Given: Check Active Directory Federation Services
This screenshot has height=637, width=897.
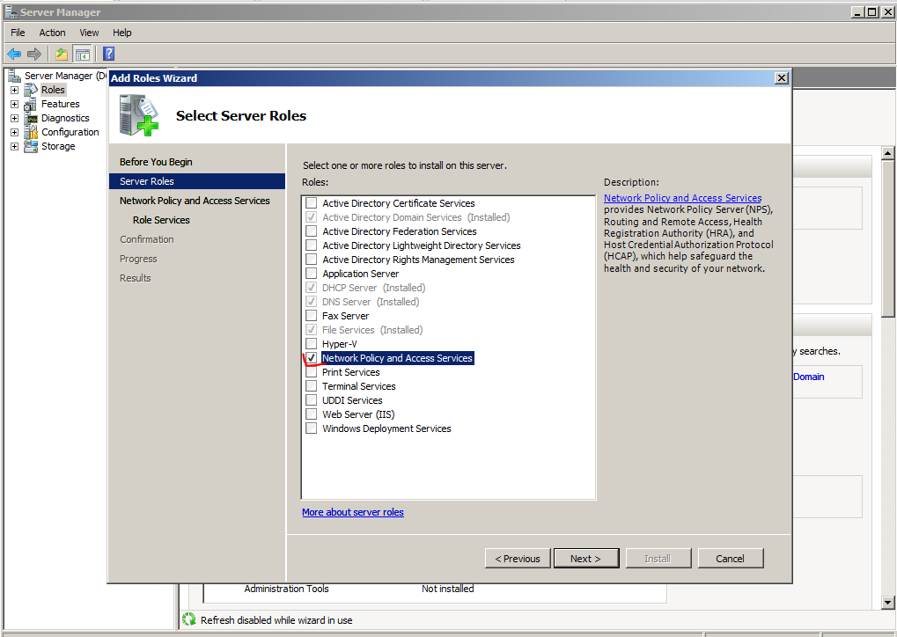Looking at the screenshot, I should [x=312, y=231].
